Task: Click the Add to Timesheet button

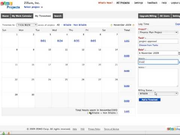Action: point(150,100)
